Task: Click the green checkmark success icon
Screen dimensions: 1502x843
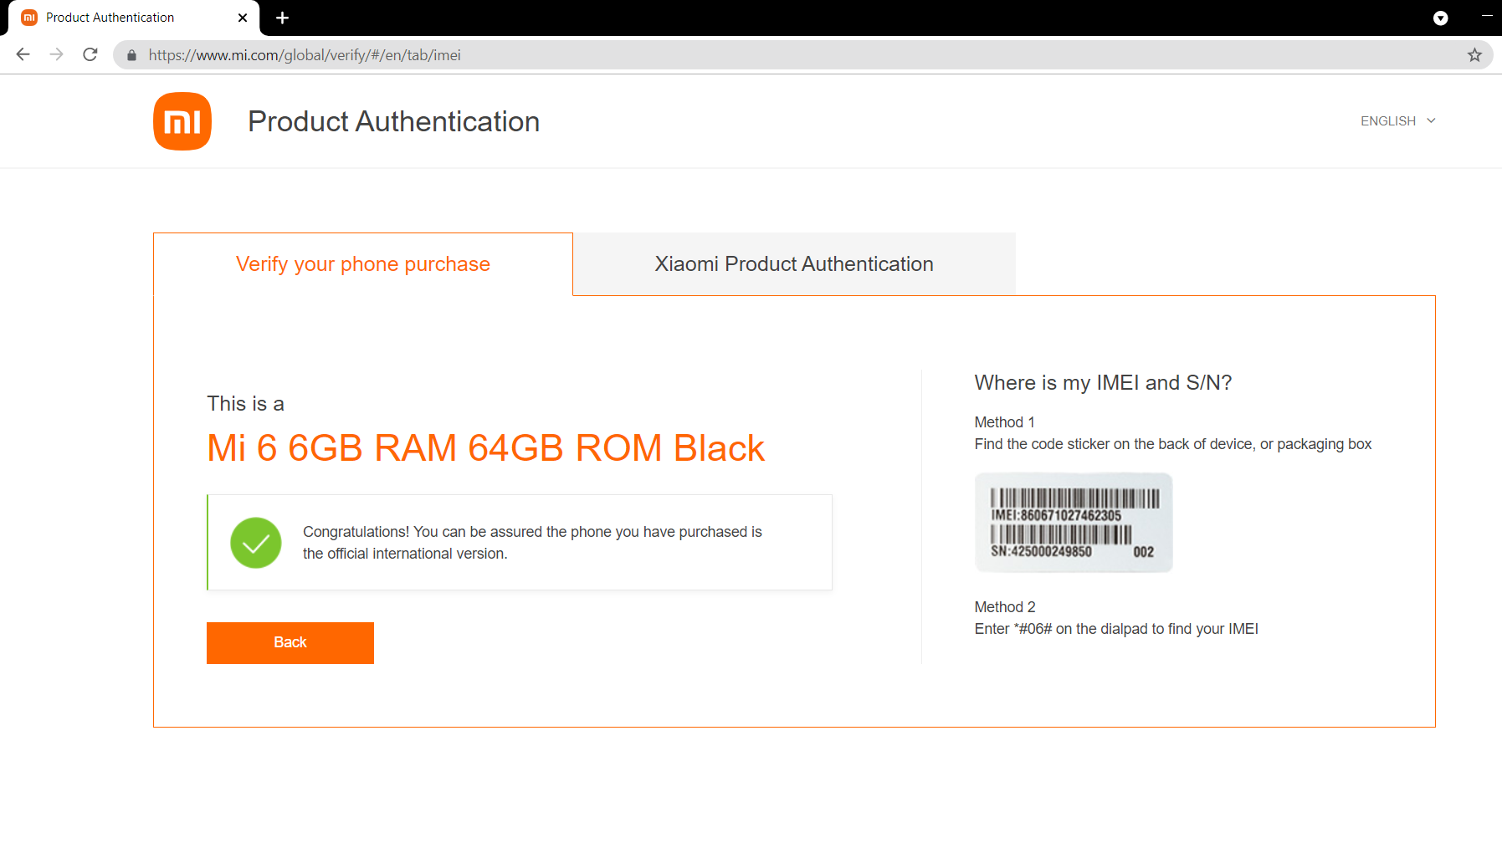Action: pyautogui.click(x=256, y=543)
